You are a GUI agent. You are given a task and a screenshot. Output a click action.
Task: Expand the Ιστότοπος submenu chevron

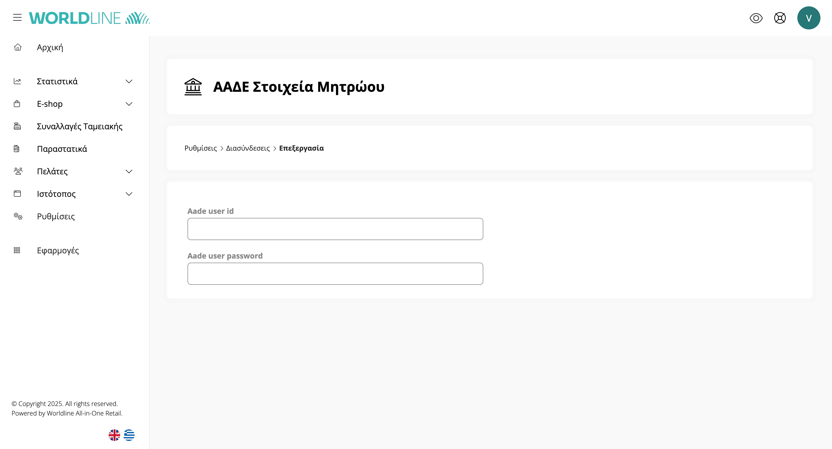129,194
